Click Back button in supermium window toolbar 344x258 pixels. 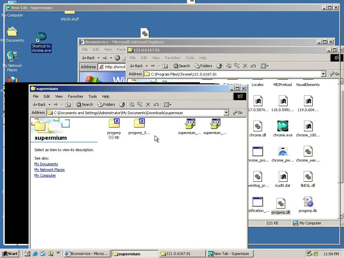[x=39, y=104]
